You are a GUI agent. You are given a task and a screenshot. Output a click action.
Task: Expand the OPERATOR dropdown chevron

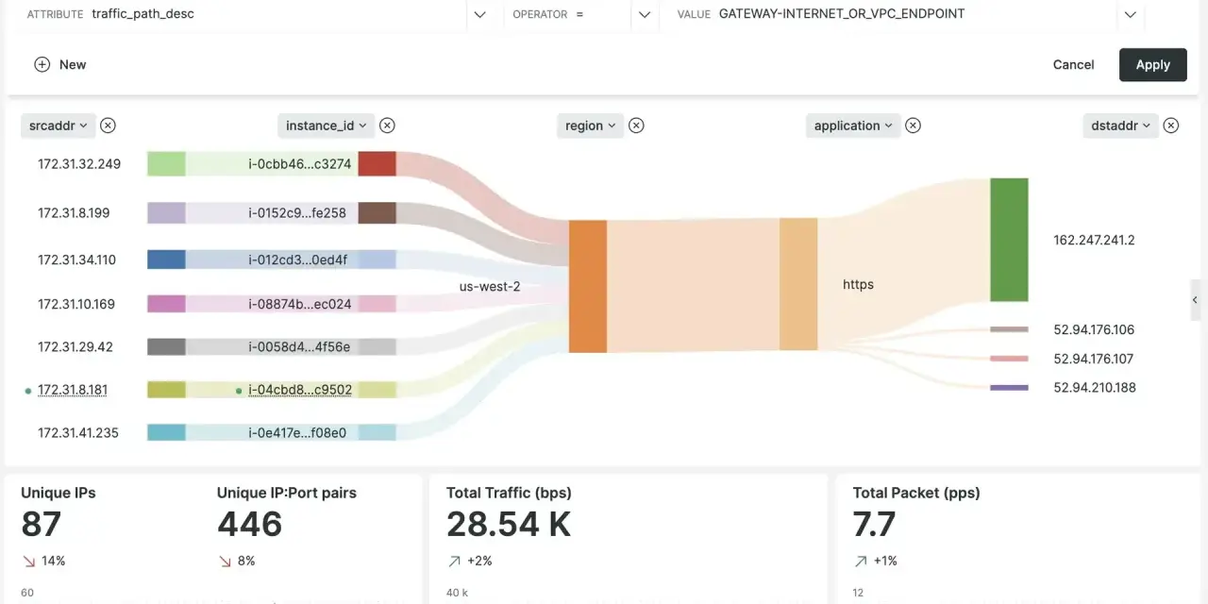coord(645,14)
